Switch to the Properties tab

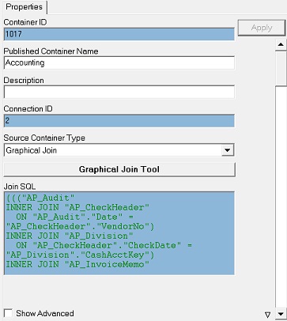pos(24,7)
